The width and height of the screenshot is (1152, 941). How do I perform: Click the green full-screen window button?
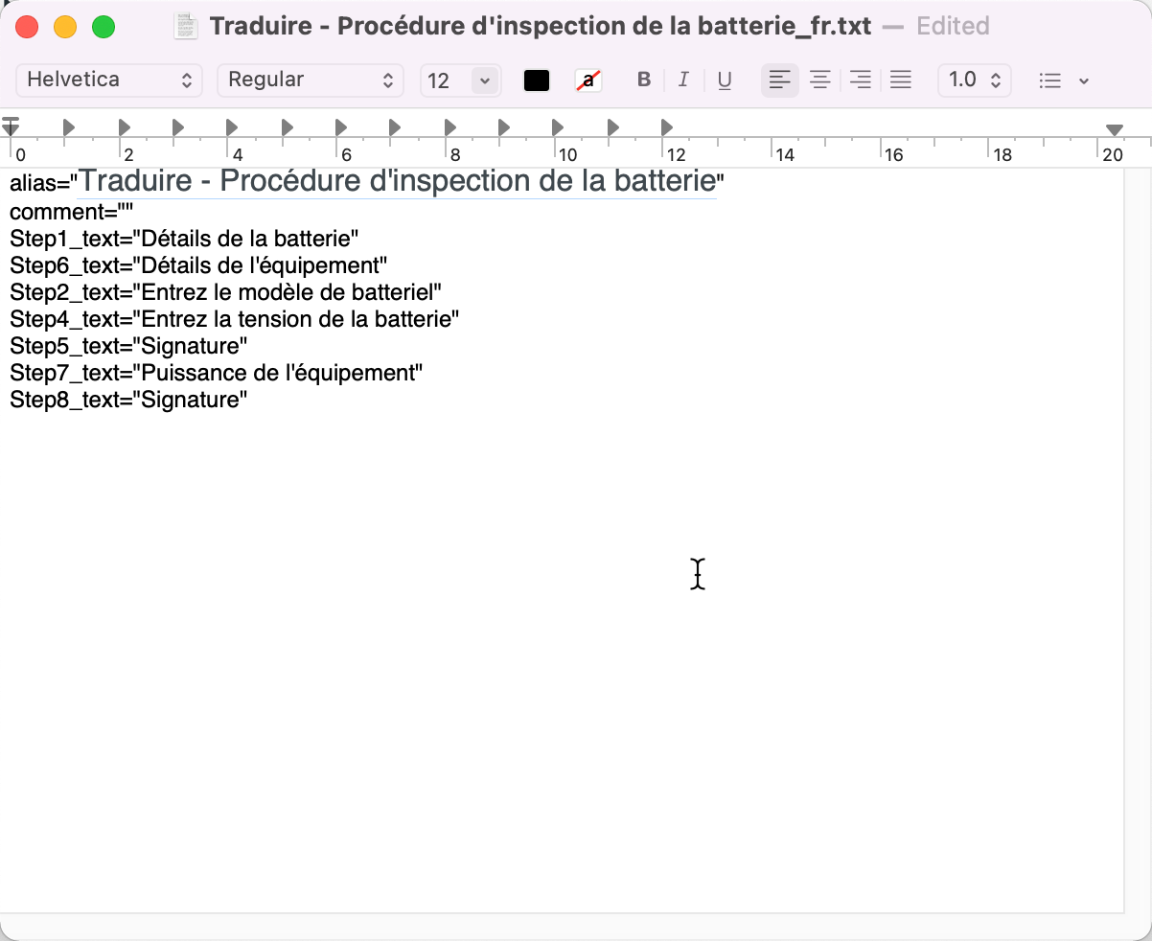(104, 26)
